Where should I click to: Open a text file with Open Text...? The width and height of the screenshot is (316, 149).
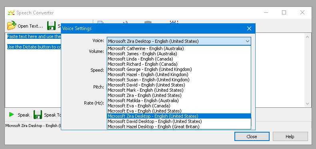[x=25, y=26]
